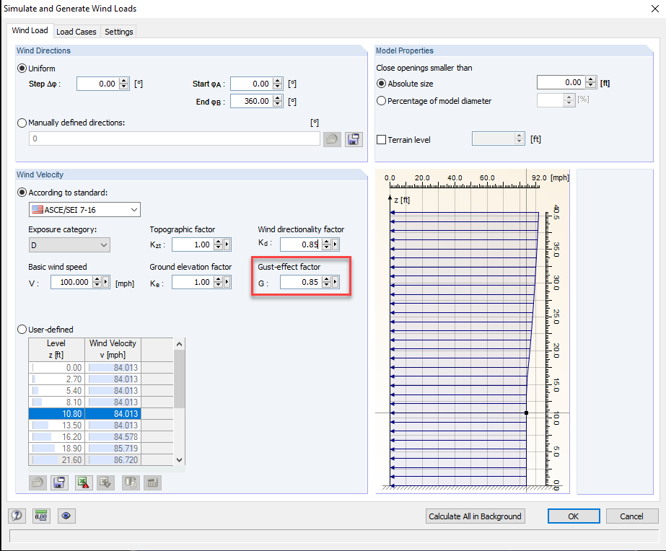666x551 pixels.
Task: Select Uniform wind directions
Action: [22, 69]
